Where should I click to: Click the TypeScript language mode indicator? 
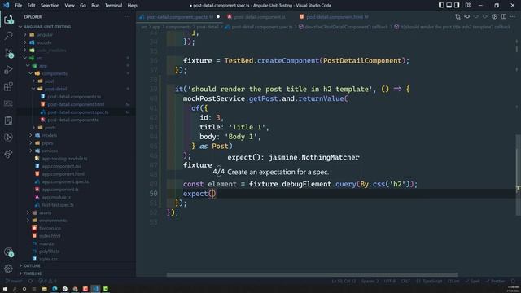pyautogui.click(x=430, y=282)
